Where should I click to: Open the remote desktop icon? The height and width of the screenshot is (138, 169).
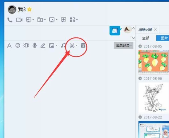[x=52, y=20]
